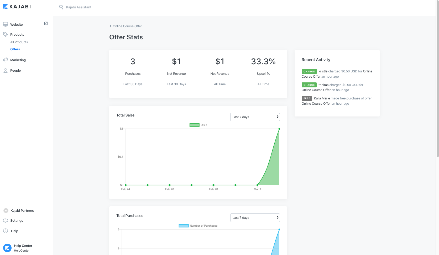Image resolution: width=439 pixels, height=255 pixels.
Task: Open the Marketing section
Action: pos(18,60)
